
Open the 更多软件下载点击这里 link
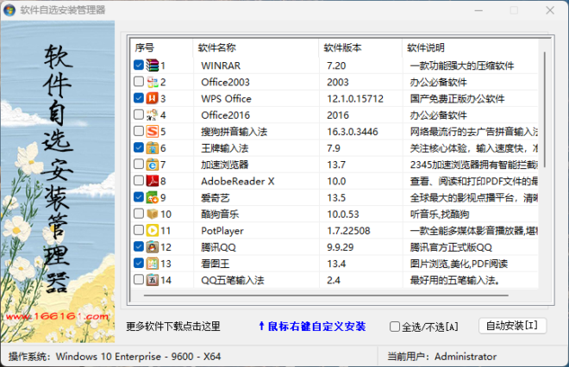pos(173,327)
